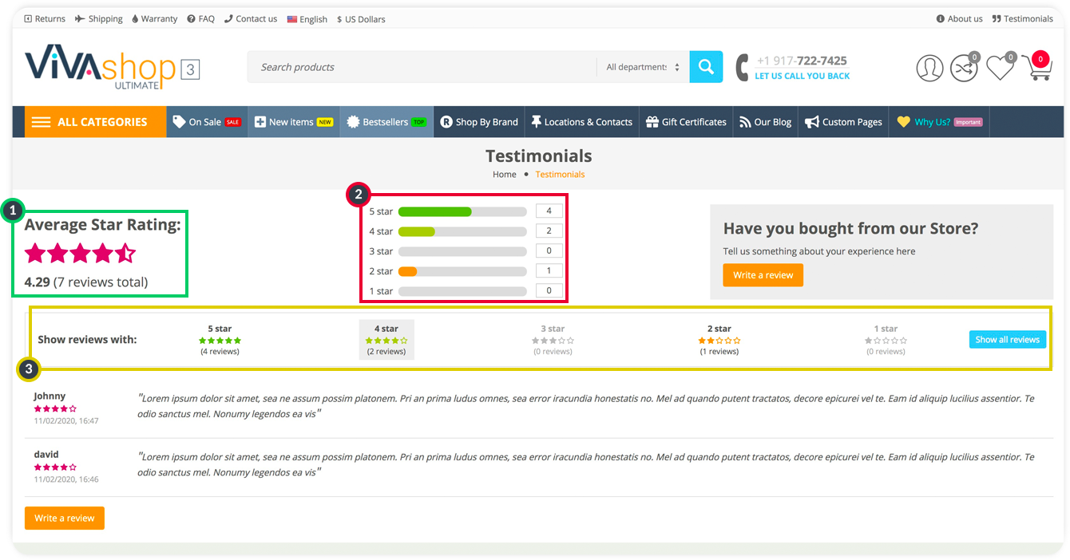Click the magnifier search button
The height and width of the screenshot is (560, 1070).
click(706, 67)
